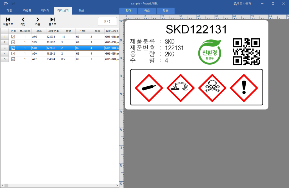Advance to next label with 다음 arrow
The width and height of the screenshot is (289, 188).
38,19
